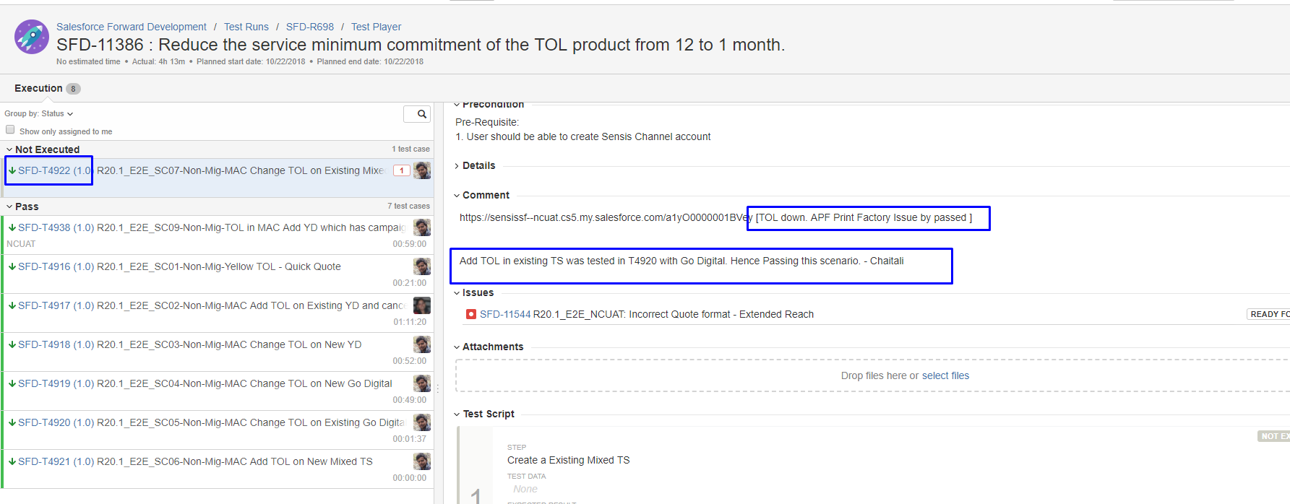Click green arrow icon beside SFD-T4916
Image resolution: width=1290 pixels, height=504 pixels.
coord(12,266)
